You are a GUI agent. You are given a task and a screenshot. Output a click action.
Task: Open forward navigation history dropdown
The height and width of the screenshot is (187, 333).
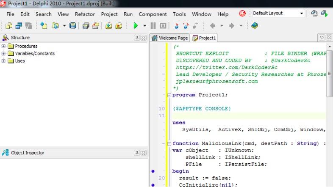coord(241,26)
